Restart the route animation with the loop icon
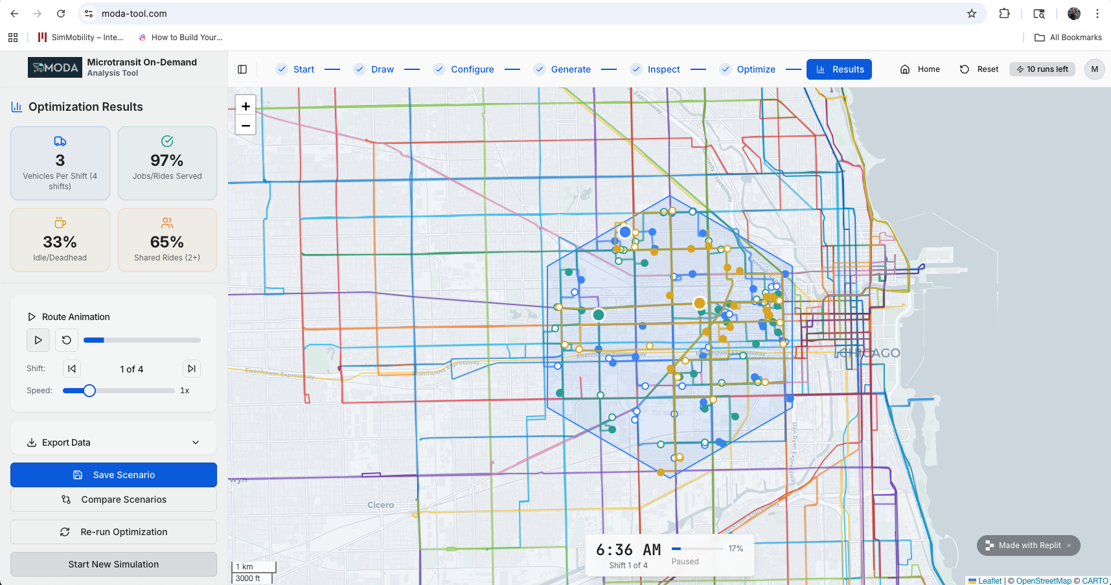Viewport: 1111px width, 585px height. (66, 339)
